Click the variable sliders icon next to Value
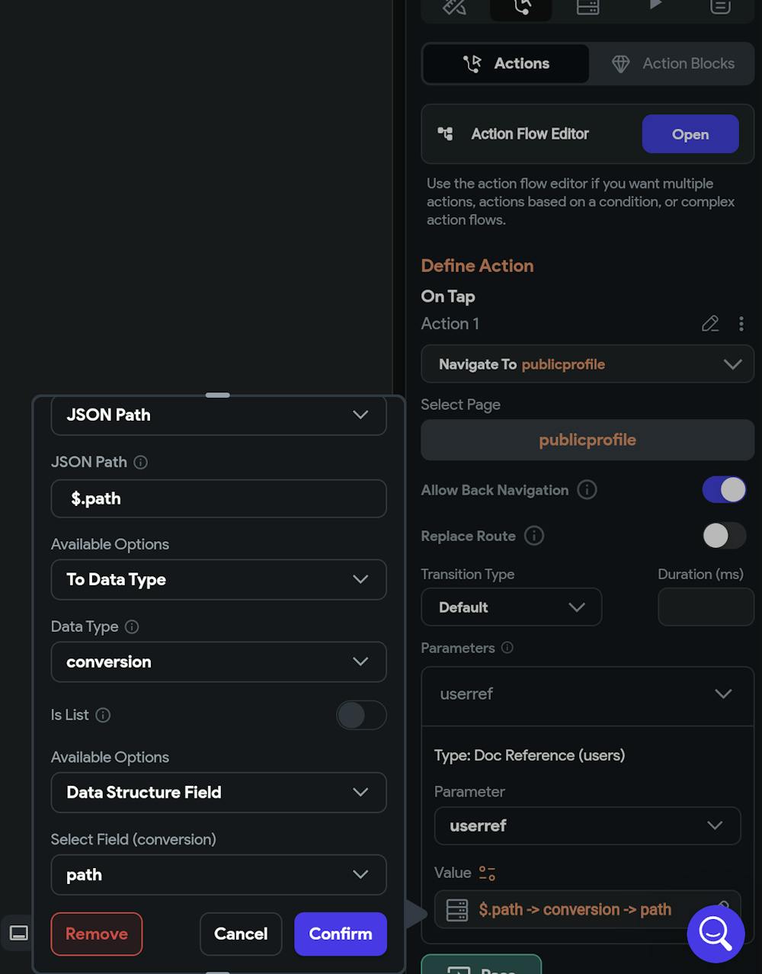Viewport: 762px width, 974px height. [487, 873]
